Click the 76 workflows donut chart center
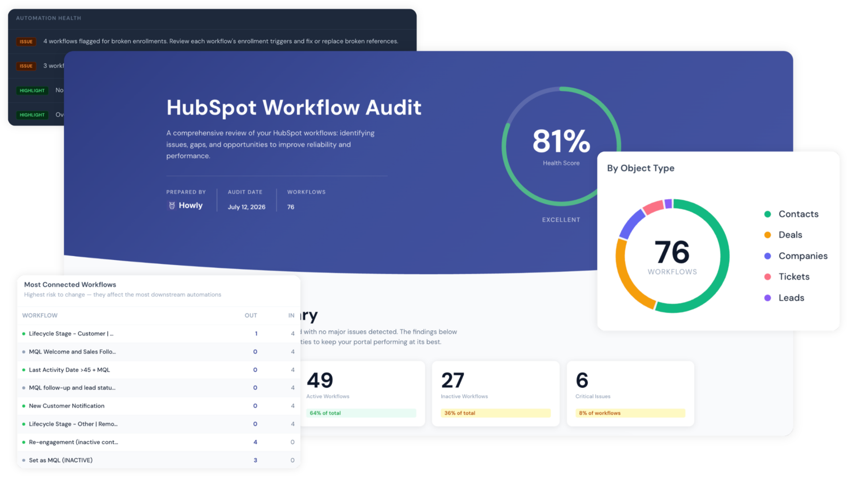The width and height of the screenshot is (857, 482). pos(672,256)
